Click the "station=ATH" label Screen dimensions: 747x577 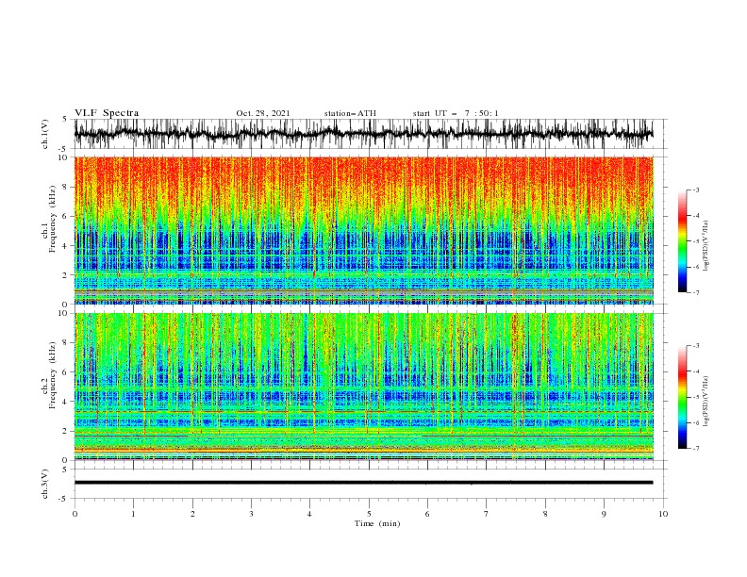pyautogui.click(x=350, y=113)
